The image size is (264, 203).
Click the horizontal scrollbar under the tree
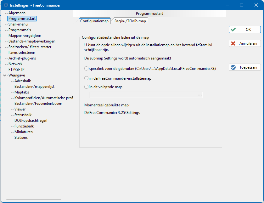(34, 200)
